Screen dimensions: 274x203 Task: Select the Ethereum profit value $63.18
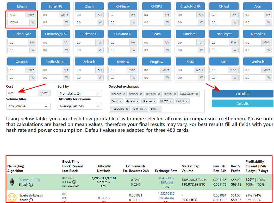click(236, 185)
